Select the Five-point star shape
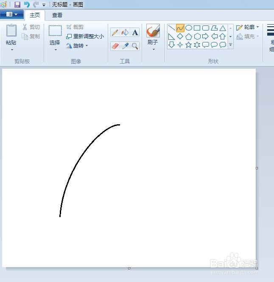Screen dimensions: 274x282 [x=189, y=45]
